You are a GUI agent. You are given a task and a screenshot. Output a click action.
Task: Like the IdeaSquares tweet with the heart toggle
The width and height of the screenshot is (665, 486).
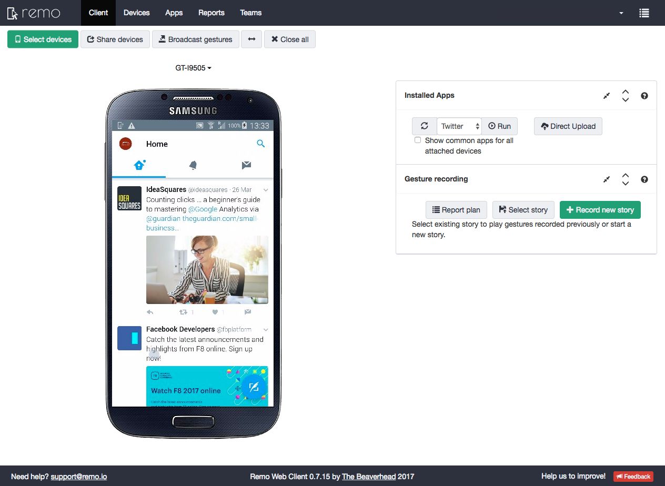pos(214,311)
